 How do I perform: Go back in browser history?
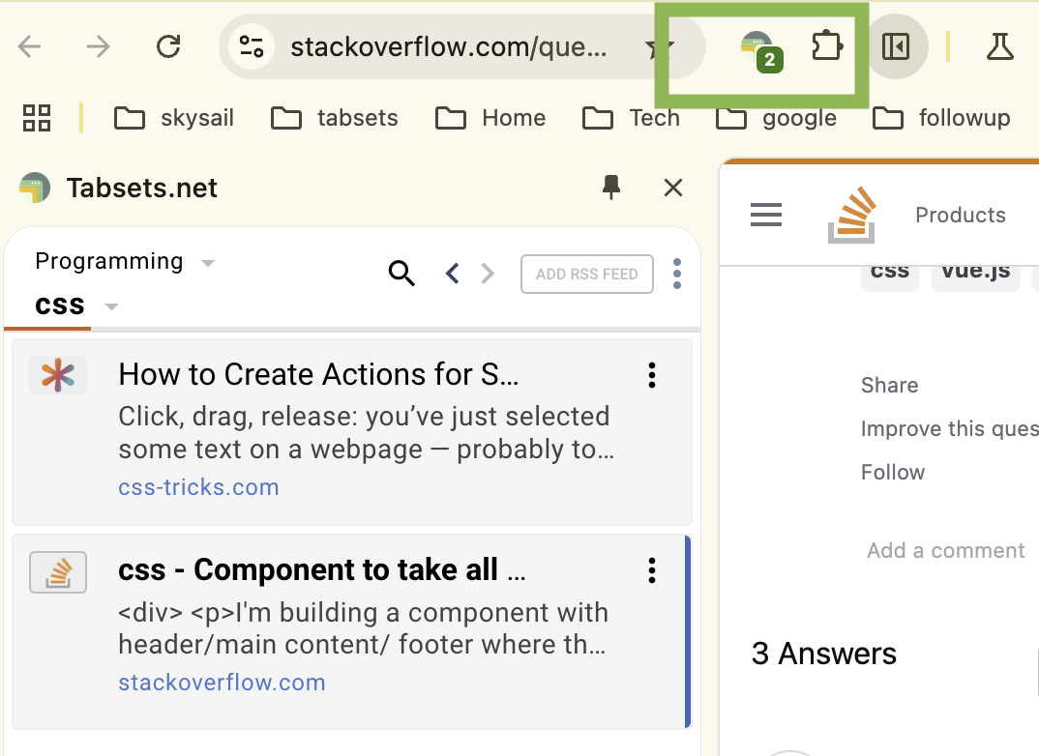tap(29, 46)
